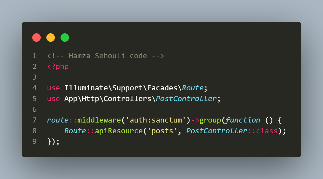Click the 'auth:sanctum' string
Image resolution: width=323 pixels, height=179 pixels.
(156, 120)
